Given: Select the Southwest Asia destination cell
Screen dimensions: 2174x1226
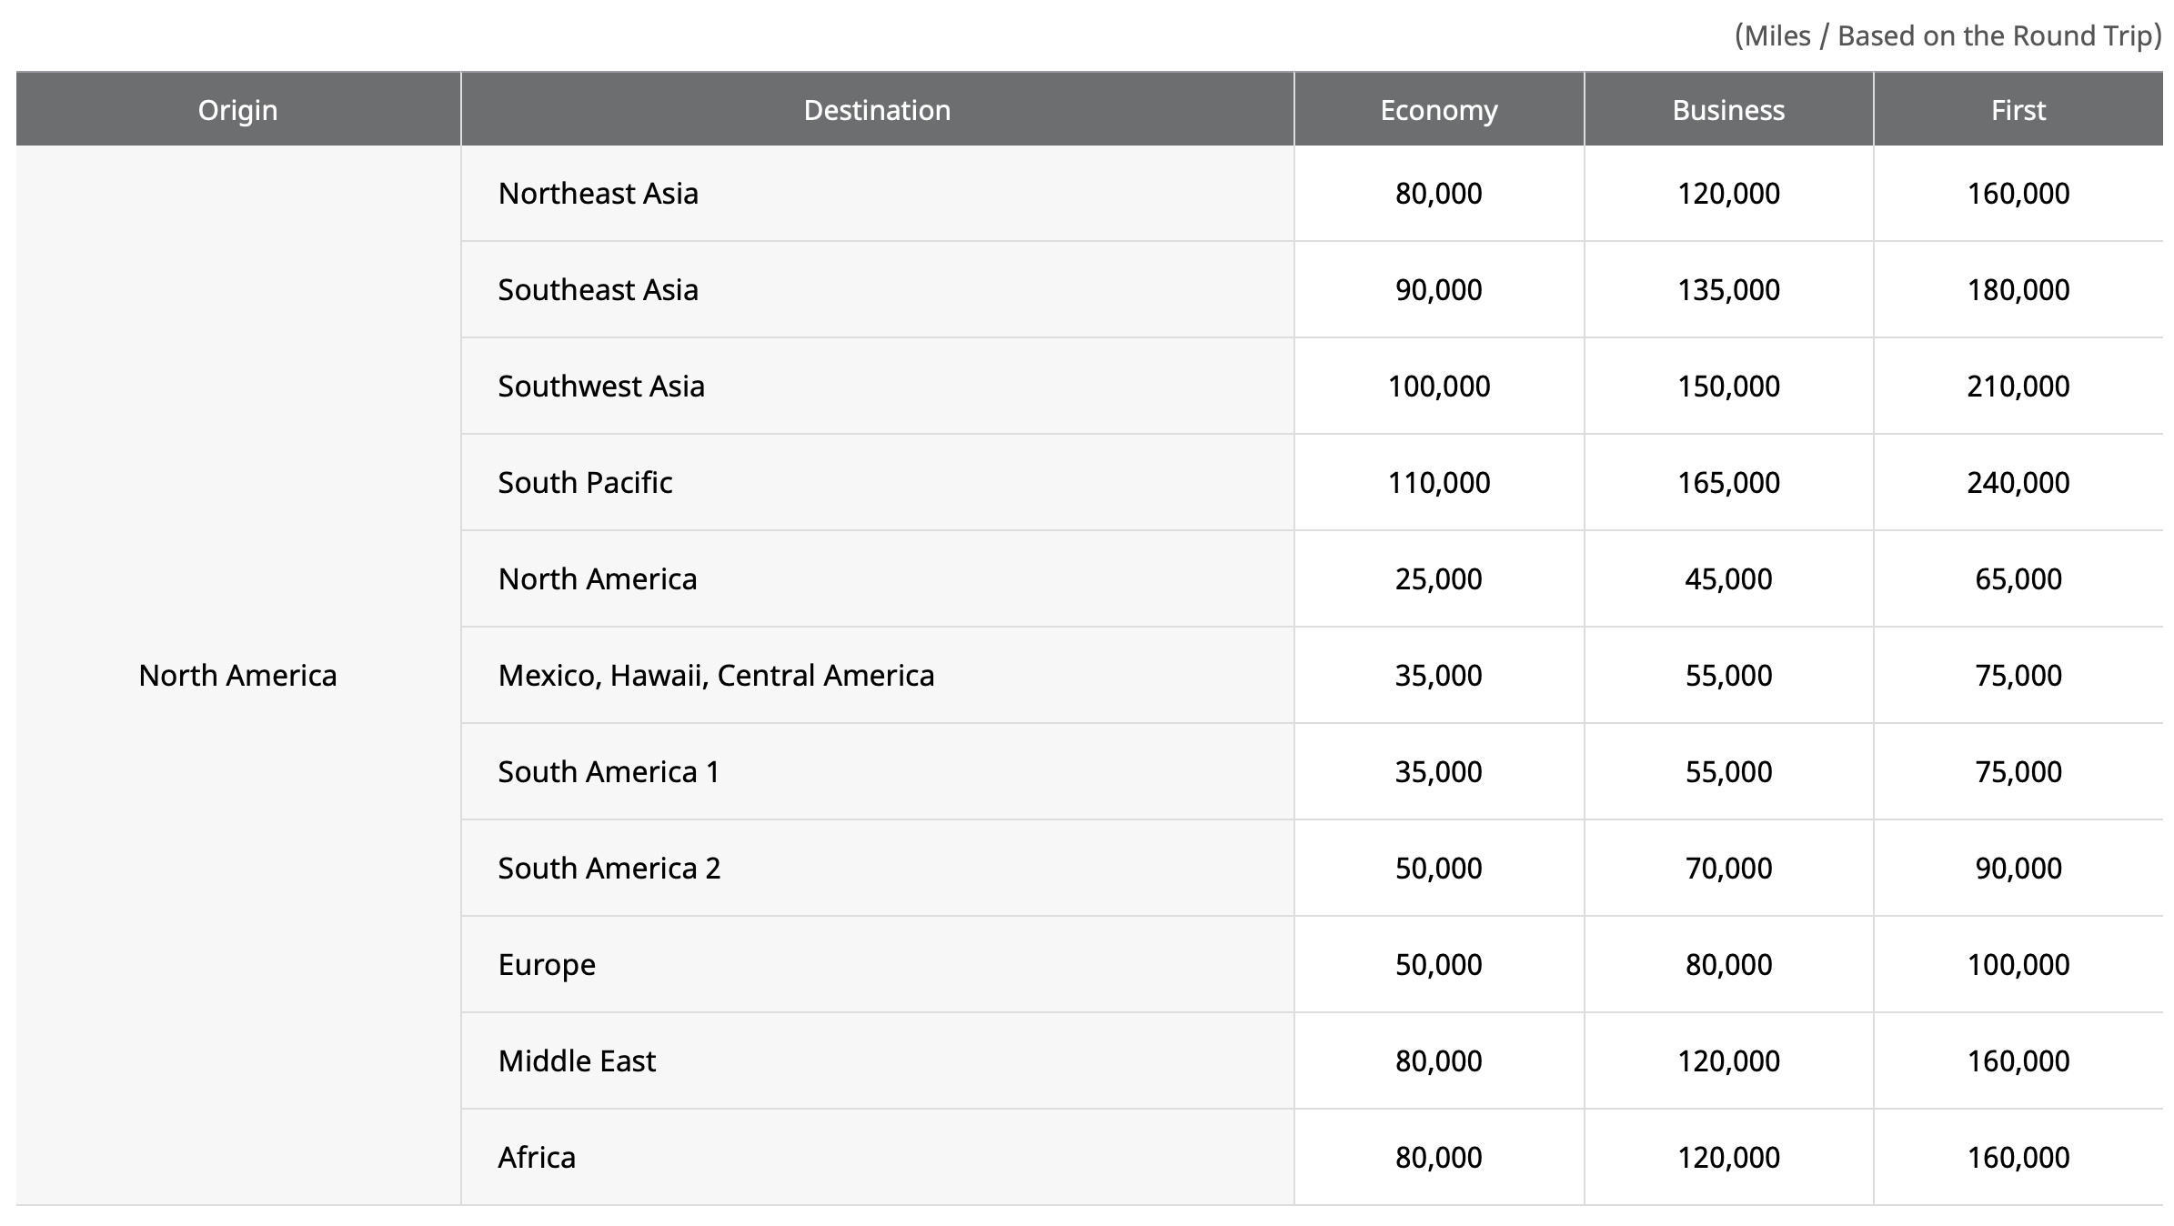Looking at the screenshot, I should 600,386.
